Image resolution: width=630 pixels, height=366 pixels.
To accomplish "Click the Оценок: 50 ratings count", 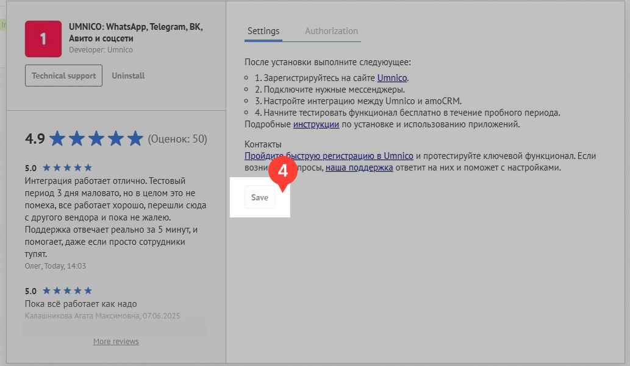I will click(178, 139).
